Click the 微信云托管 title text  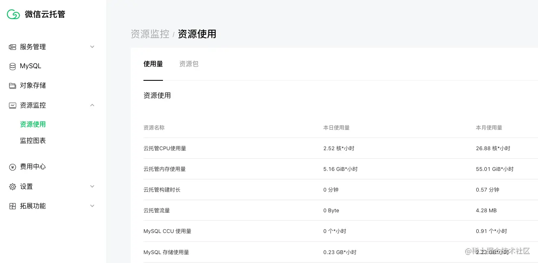pyautogui.click(x=45, y=14)
